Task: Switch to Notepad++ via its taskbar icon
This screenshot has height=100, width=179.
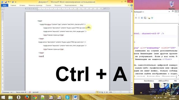Action: click(43, 97)
